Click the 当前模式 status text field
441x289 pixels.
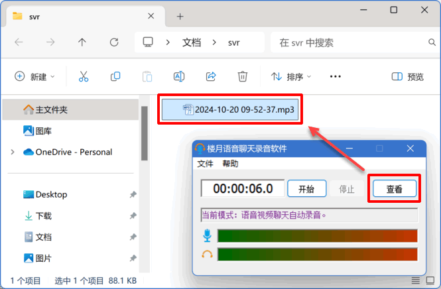(309, 215)
